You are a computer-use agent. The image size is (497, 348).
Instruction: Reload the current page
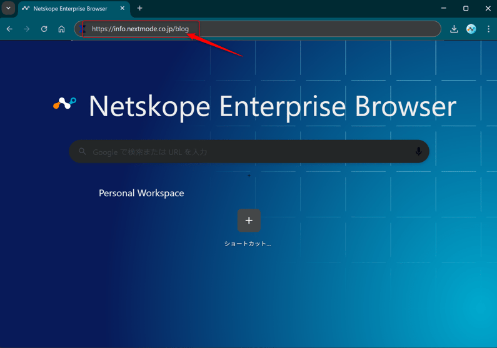click(44, 29)
